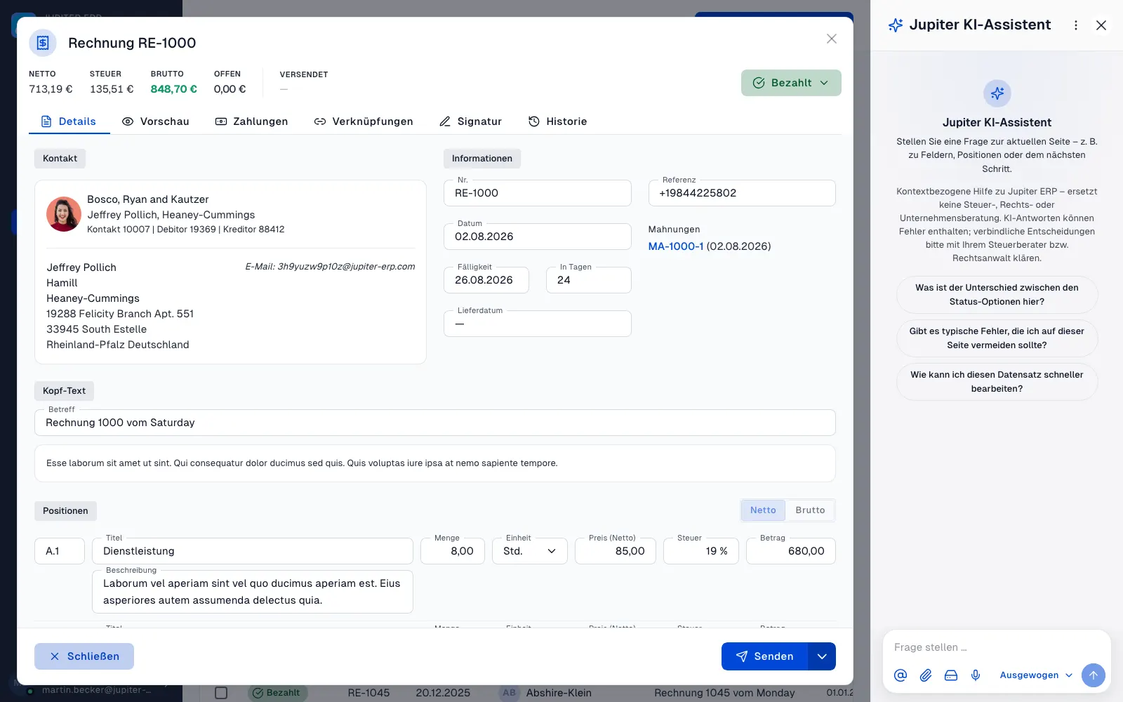
Task: Select the Netto pricing toggle
Action: (x=763, y=510)
